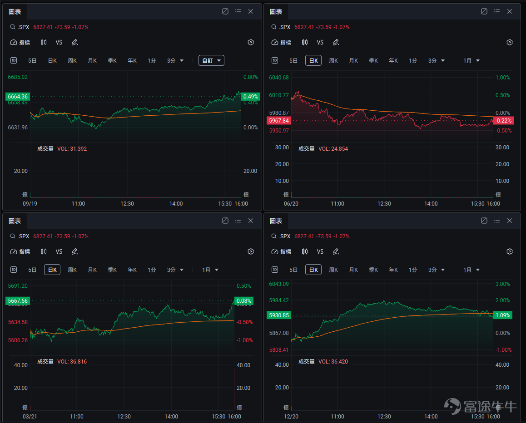This screenshot has height=423, width=526.
Task: Click the search icon beside .SPX in the top-left panel
Action: tap(12, 27)
